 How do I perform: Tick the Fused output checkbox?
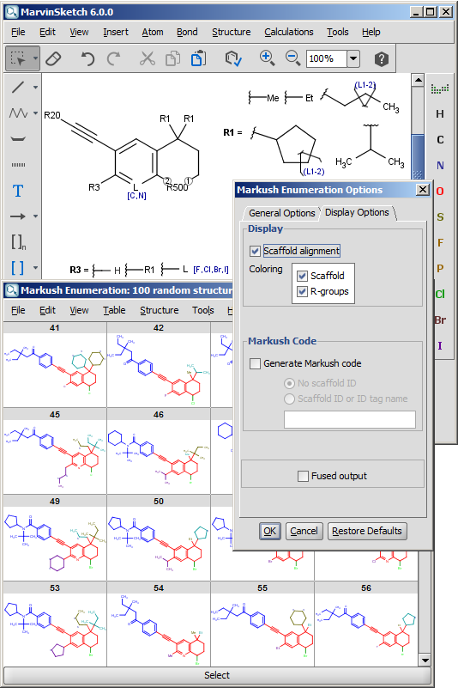[x=303, y=476]
